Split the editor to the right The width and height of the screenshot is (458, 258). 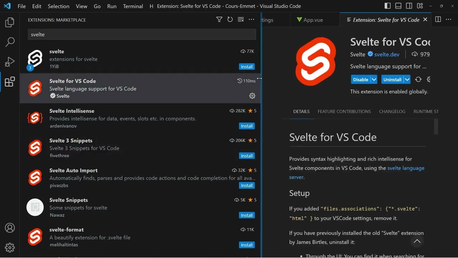[438, 20]
